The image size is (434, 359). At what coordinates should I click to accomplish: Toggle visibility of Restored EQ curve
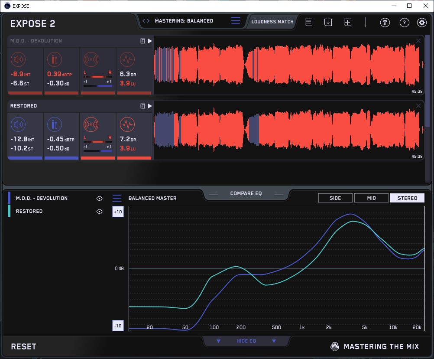(x=99, y=211)
